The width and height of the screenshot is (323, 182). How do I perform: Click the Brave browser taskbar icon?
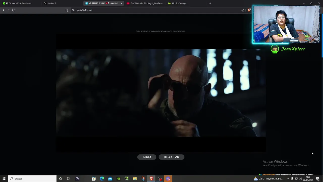pos(151,179)
